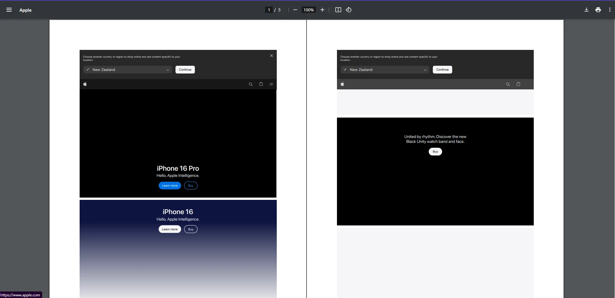Click Apple logo on right page
Image resolution: width=615 pixels, height=298 pixels.
[342, 84]
